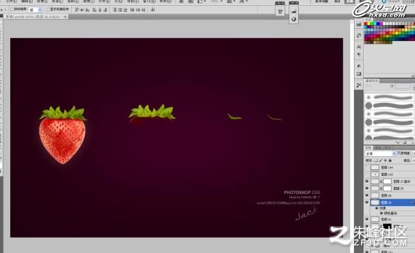Pick the magenta swatch in top swatch row
Viewport: 415px width, 253px height.
click(x=381, y=24)
